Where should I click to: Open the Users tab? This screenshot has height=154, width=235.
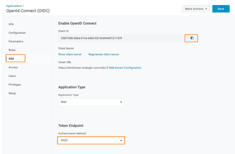click(x=12, y=76)
